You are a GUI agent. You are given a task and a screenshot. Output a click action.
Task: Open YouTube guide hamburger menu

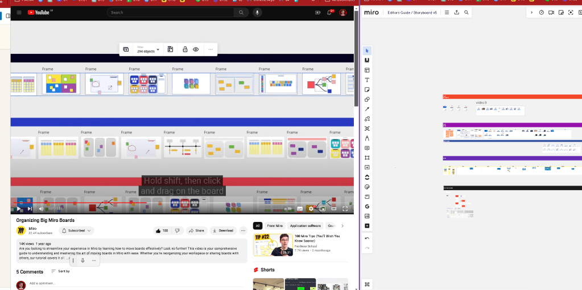coord(19,12)
